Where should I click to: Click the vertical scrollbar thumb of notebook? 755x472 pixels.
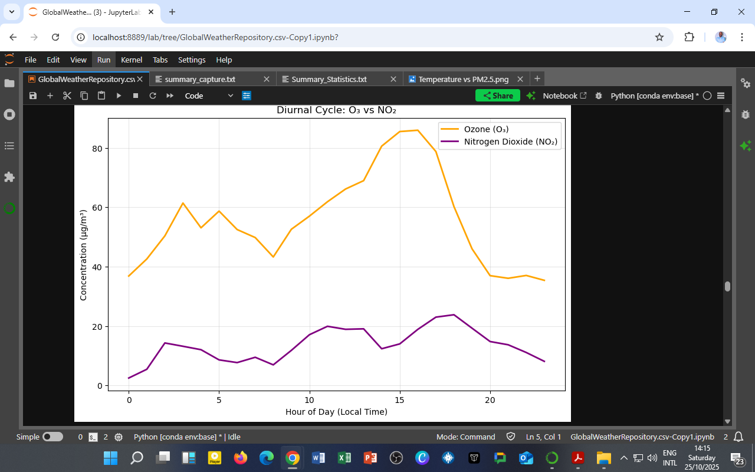[x=727, y=287]
